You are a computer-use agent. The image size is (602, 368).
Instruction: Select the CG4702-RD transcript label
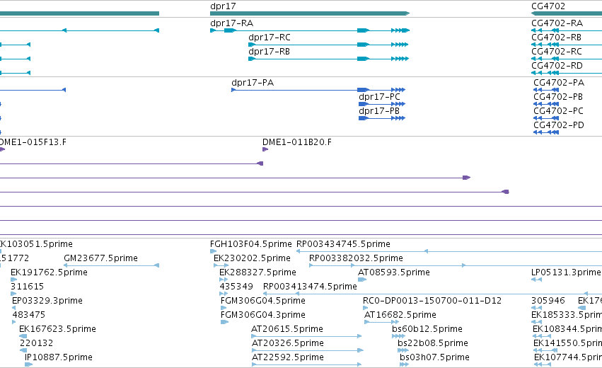click(557, 66)
